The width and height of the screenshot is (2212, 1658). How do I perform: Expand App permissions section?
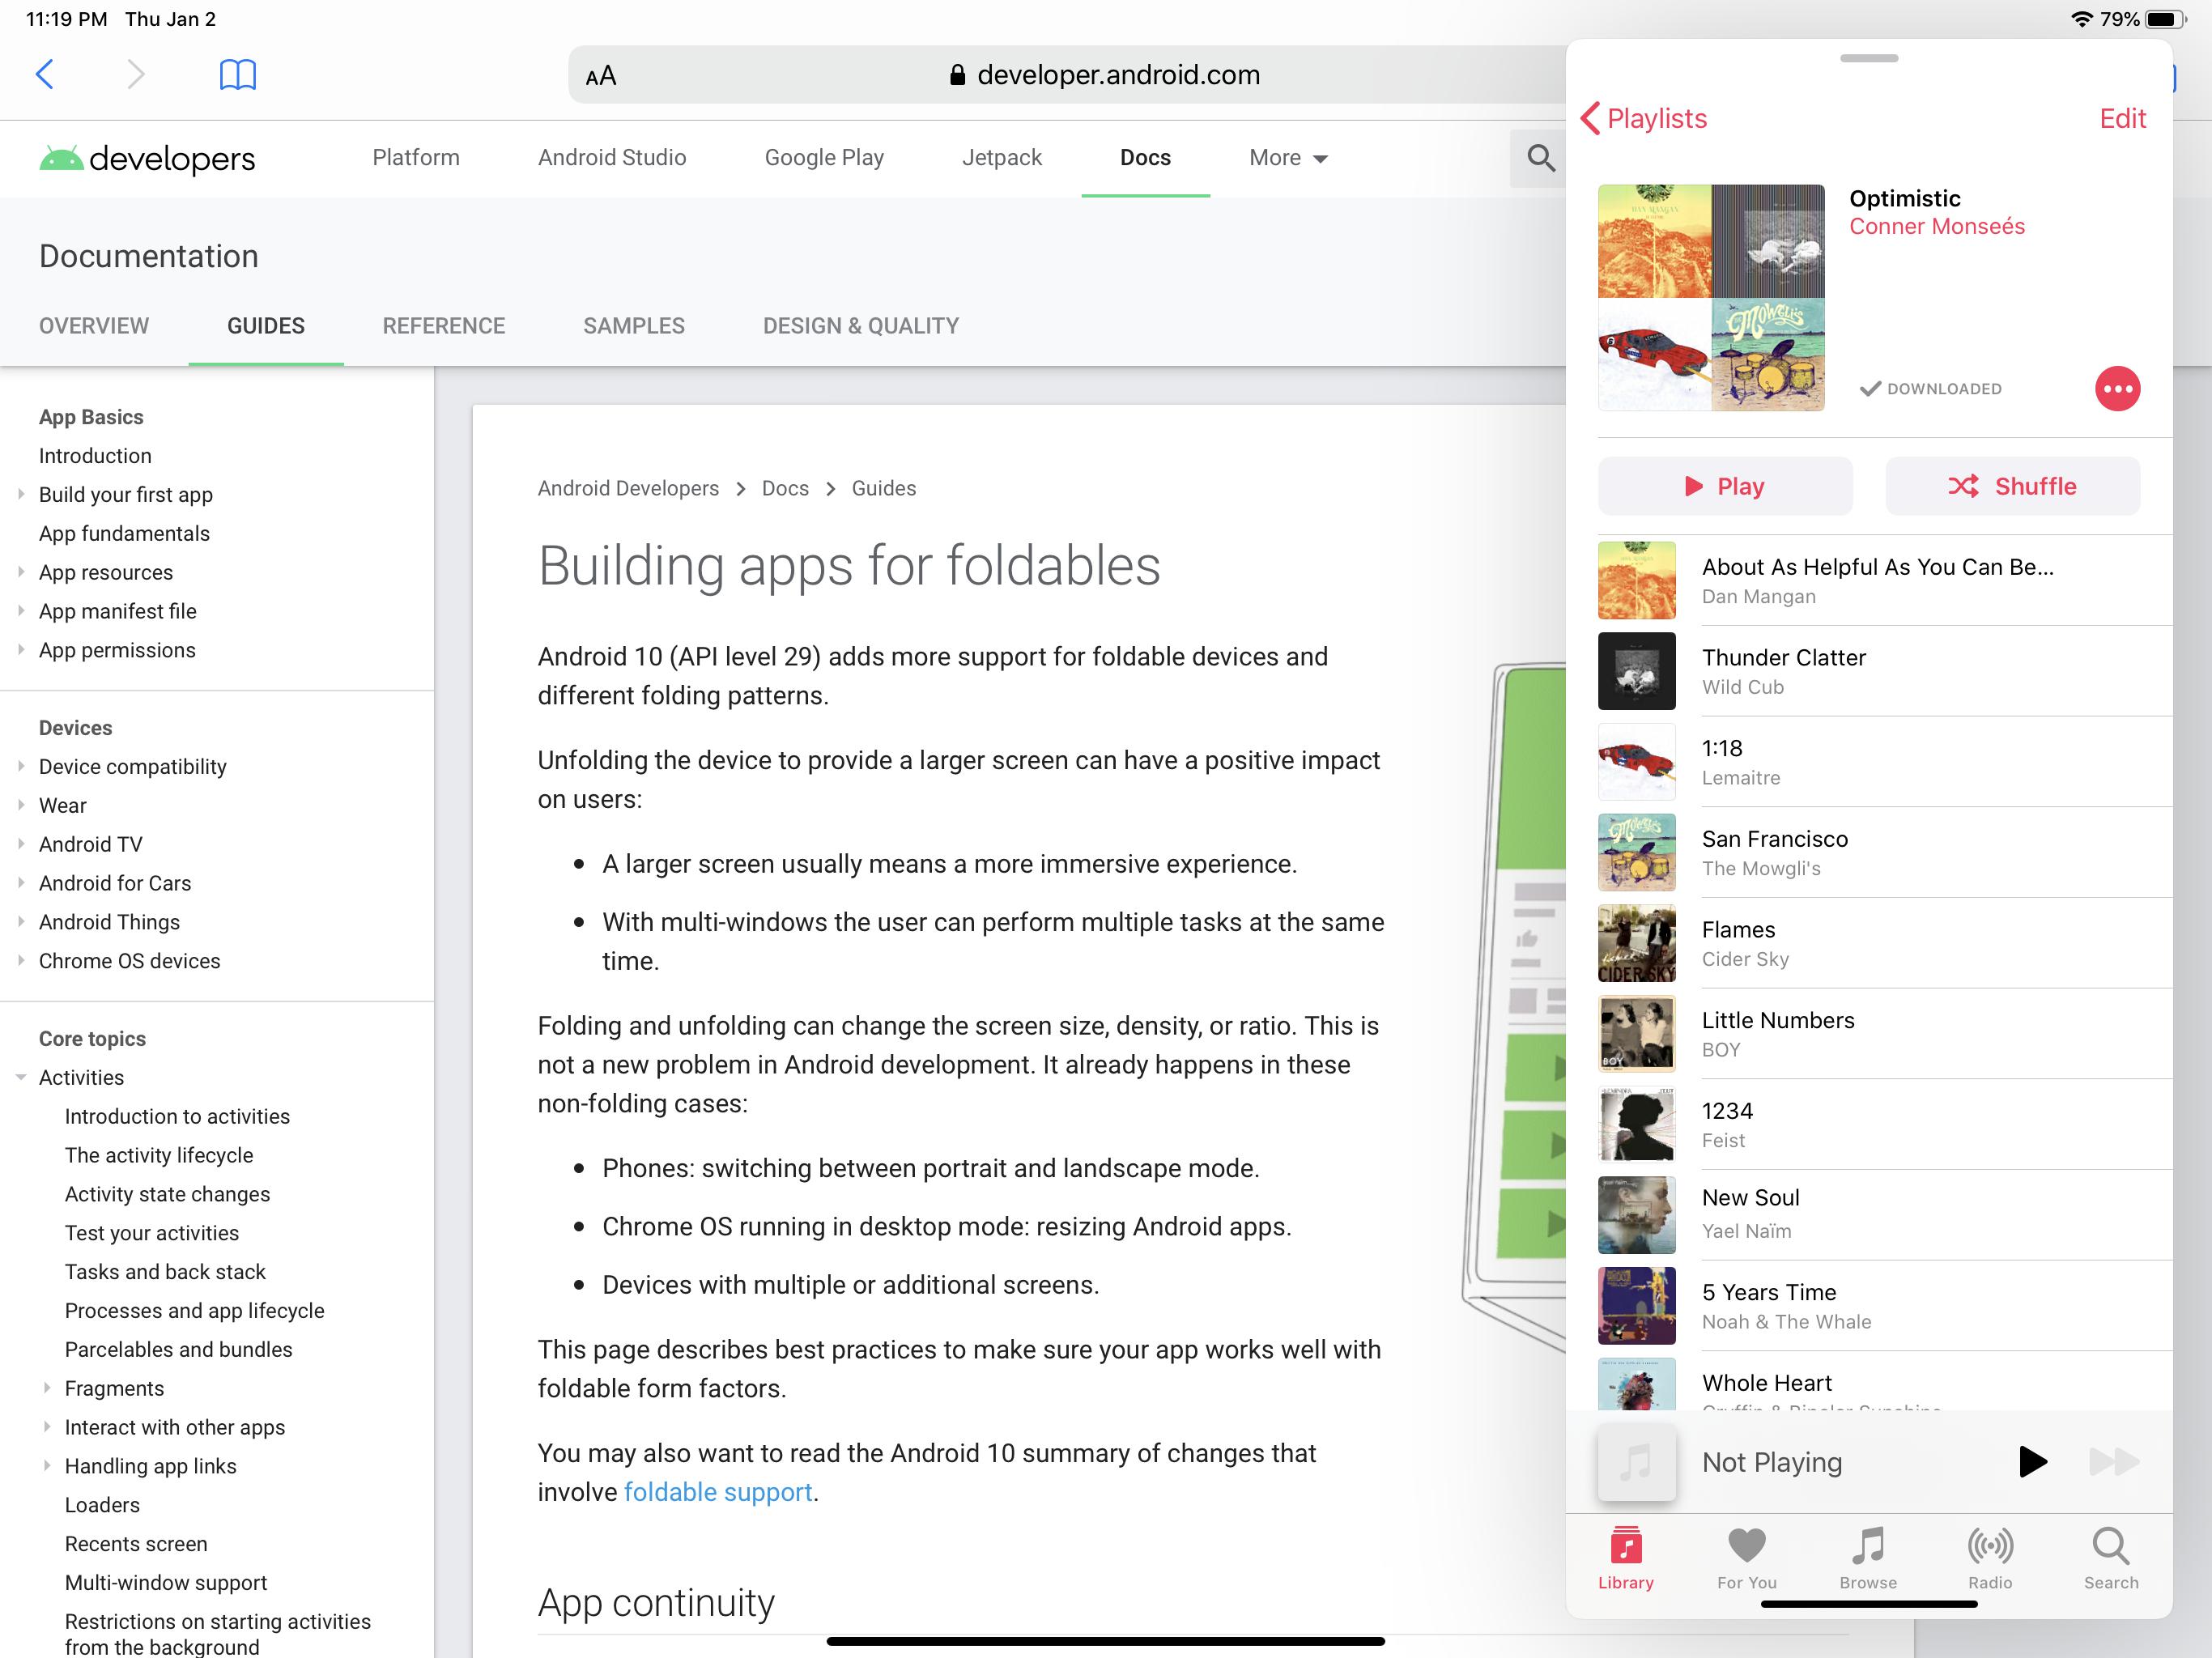[x=21, y=650]
